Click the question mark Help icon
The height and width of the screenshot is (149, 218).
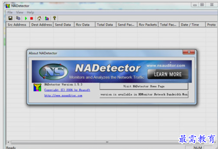(55, 18)
